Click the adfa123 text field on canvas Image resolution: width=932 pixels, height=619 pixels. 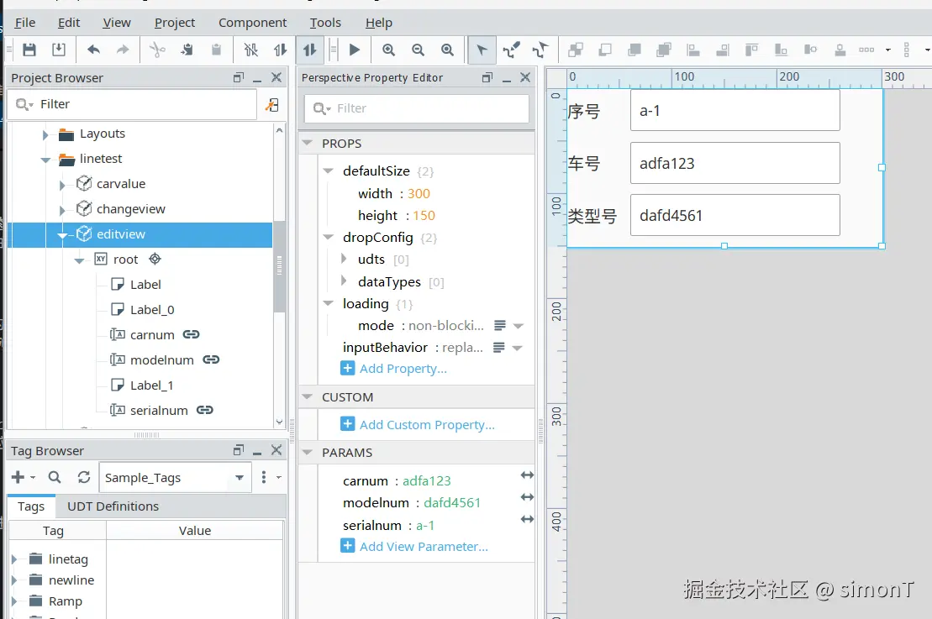coord(735,163)
